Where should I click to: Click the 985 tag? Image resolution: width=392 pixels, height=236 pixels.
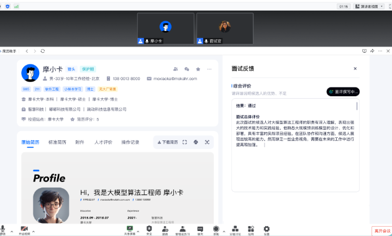coord(26,89)
